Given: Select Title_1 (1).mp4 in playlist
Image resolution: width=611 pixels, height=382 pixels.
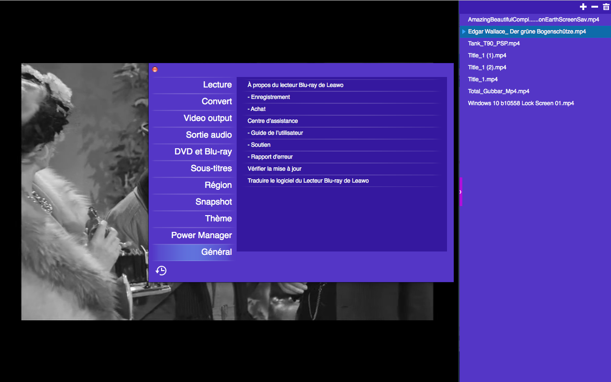Looking at the screenshot, I should [535, 55].
